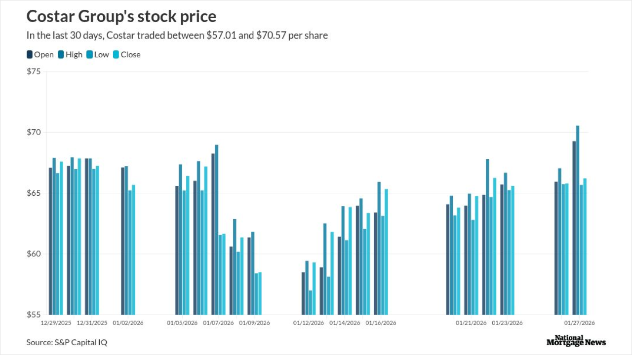This screenshot has height=355, width=632.
Task: Toggle the High series legend label
Action: (x=74, y=55)
